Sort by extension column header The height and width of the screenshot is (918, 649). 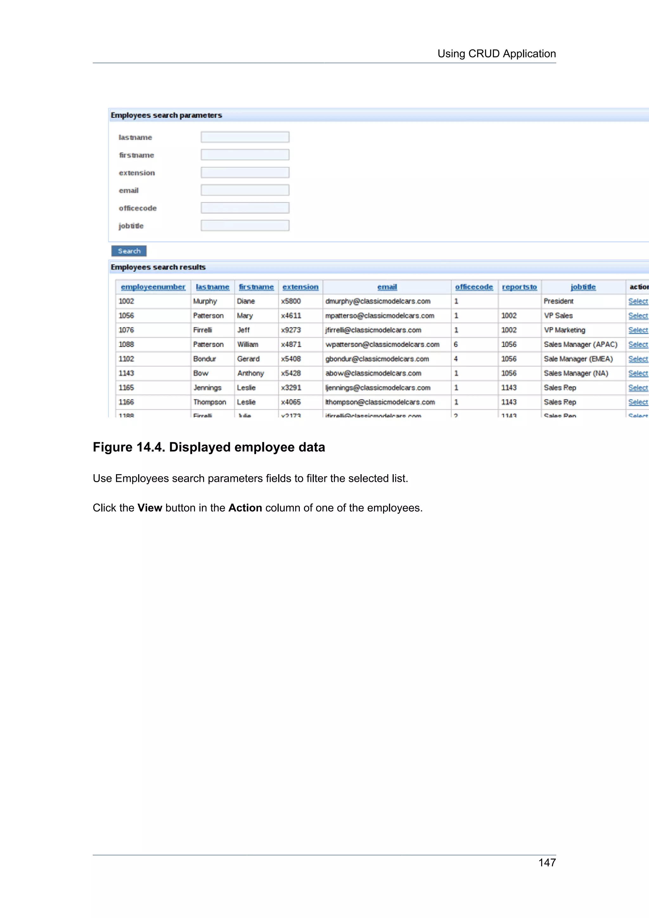[x=300, y=287]
